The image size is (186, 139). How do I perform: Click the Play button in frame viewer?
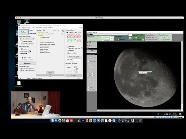130,38
